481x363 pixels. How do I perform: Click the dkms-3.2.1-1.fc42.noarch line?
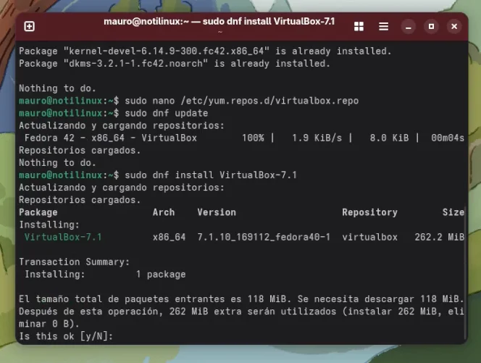pyautogui.click(x=175, y=64)
